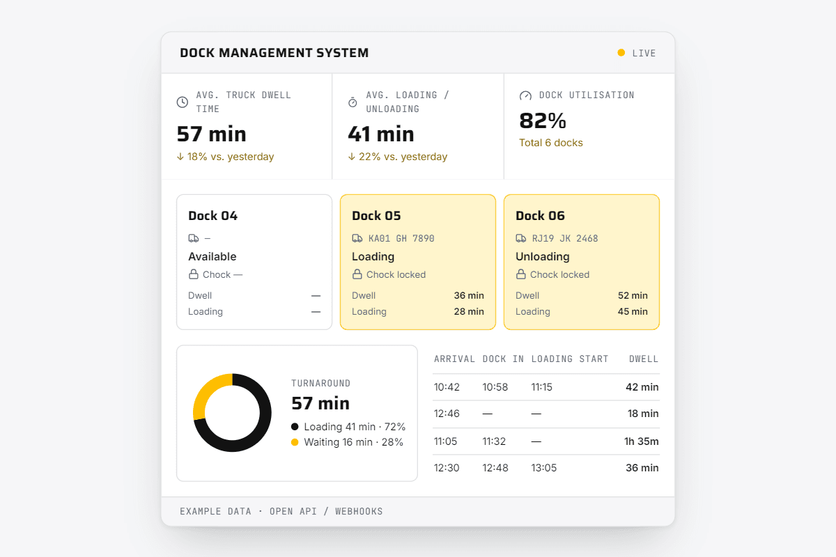Click the dock in time 12:48
Screen dimensions: 836x557
495,468
